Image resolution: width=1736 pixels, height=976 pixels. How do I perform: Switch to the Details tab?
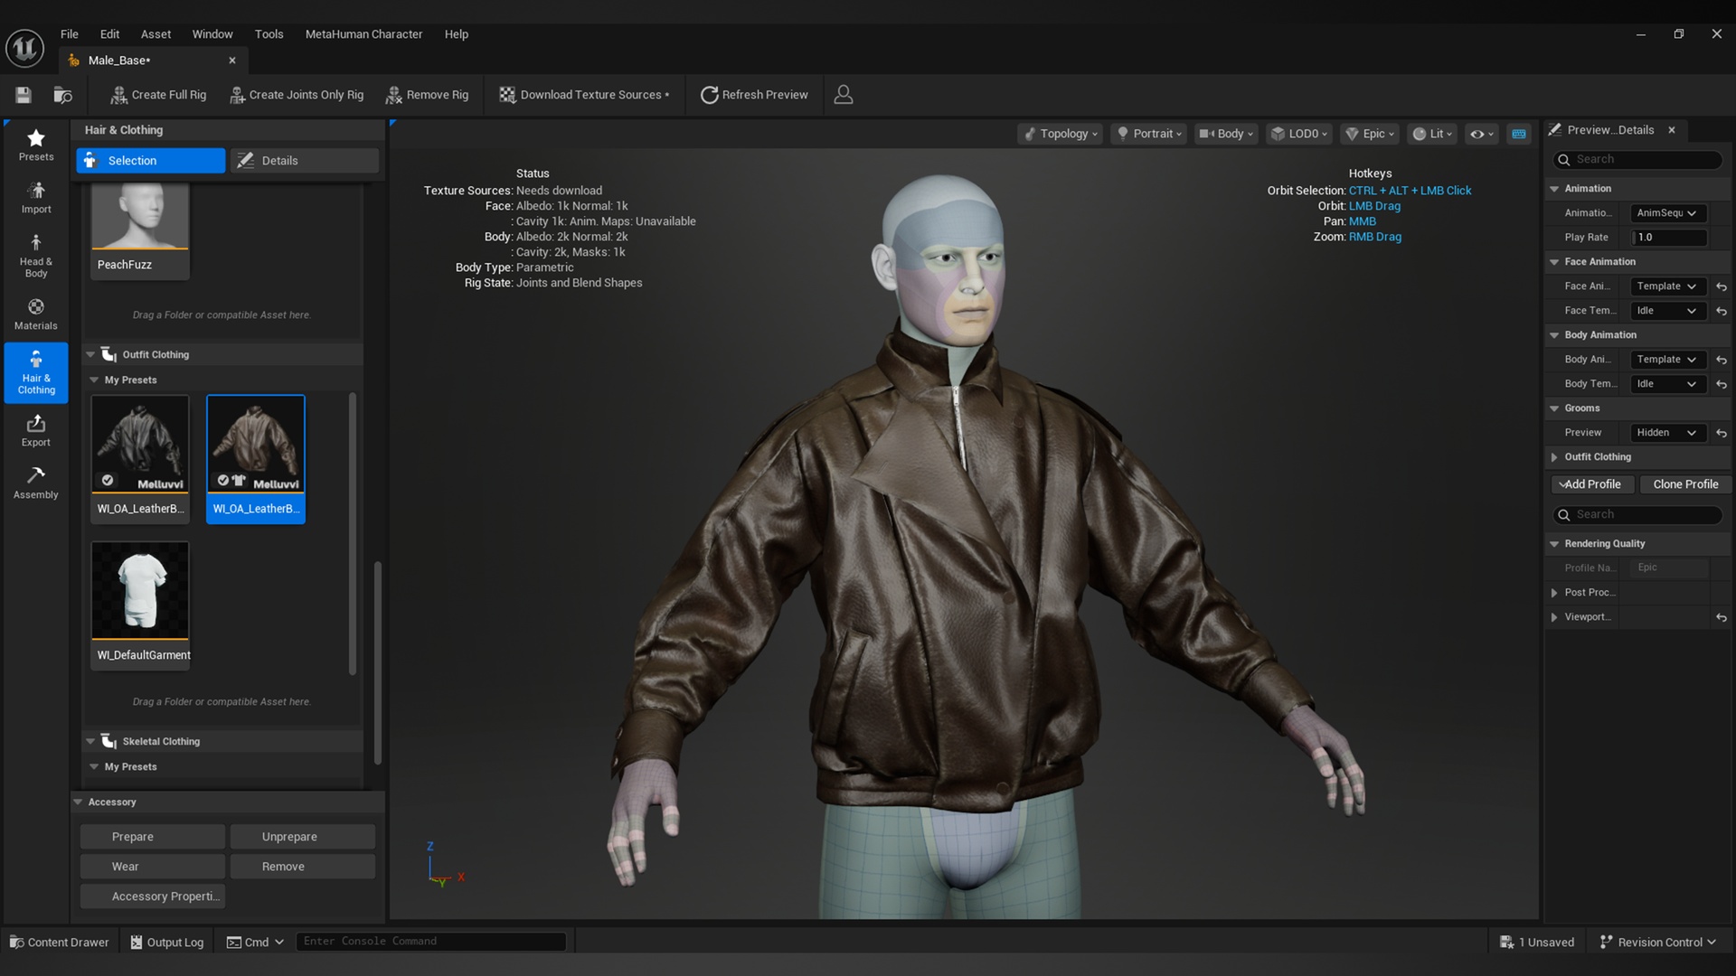tap(304, 161)
